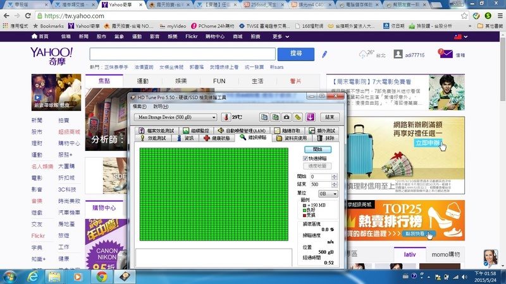
Task: Expand the GB unit dropdown
Action: tap(328, 194)
